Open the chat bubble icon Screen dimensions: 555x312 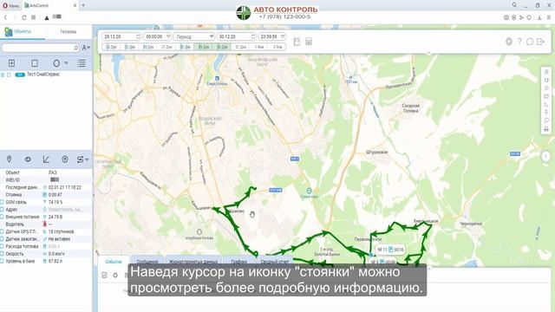[x=530, y=42]
